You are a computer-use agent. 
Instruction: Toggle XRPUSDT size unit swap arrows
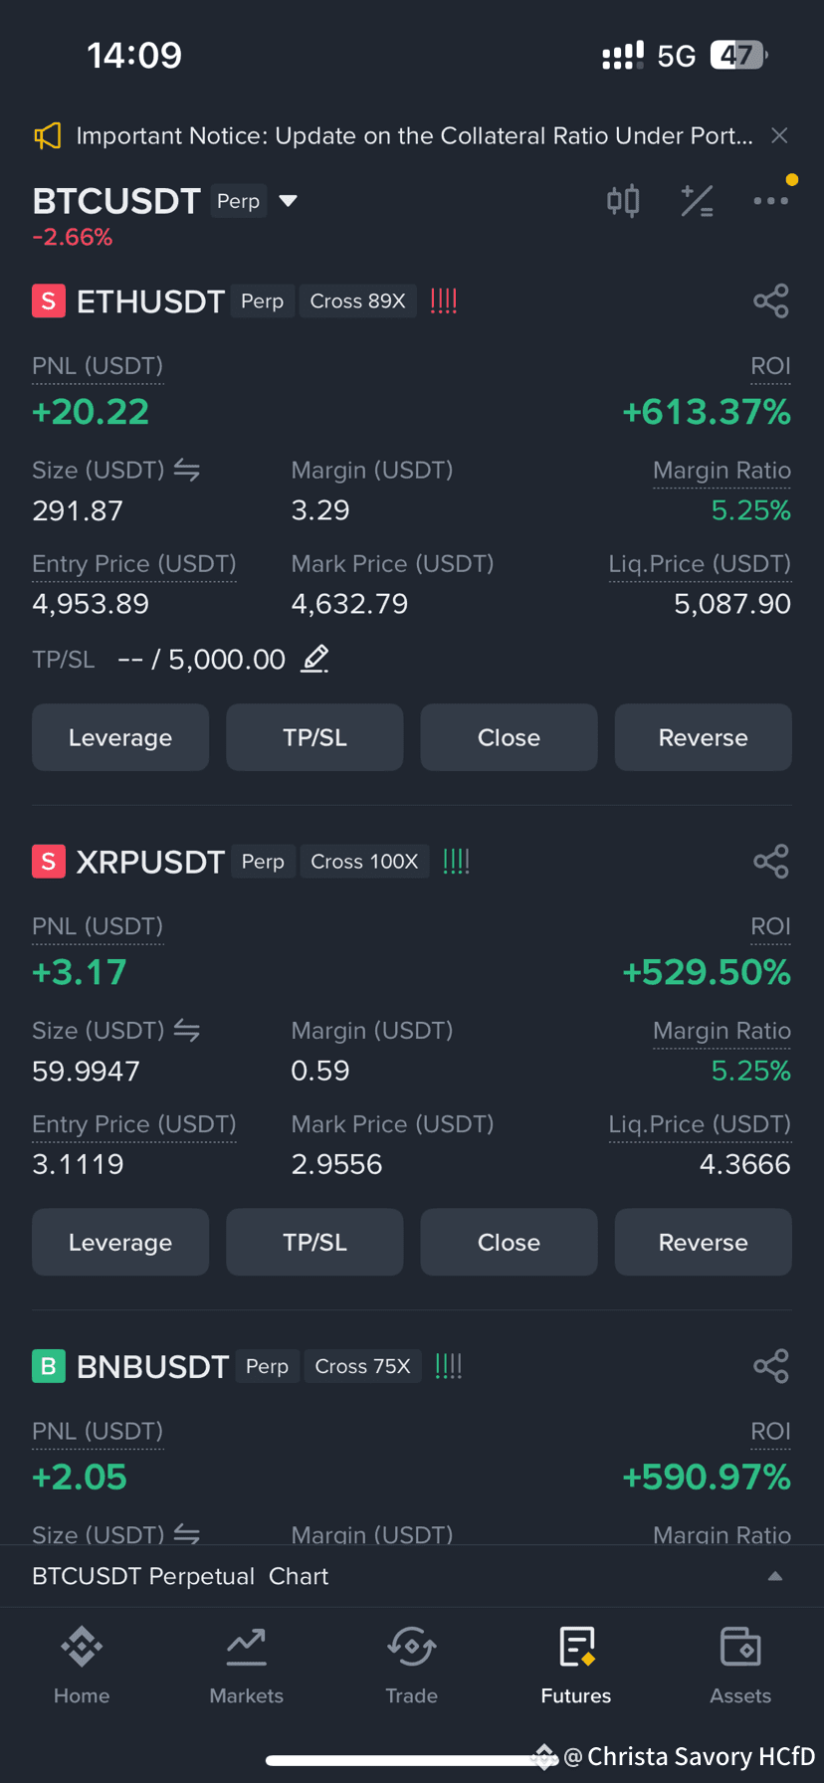187,1030
